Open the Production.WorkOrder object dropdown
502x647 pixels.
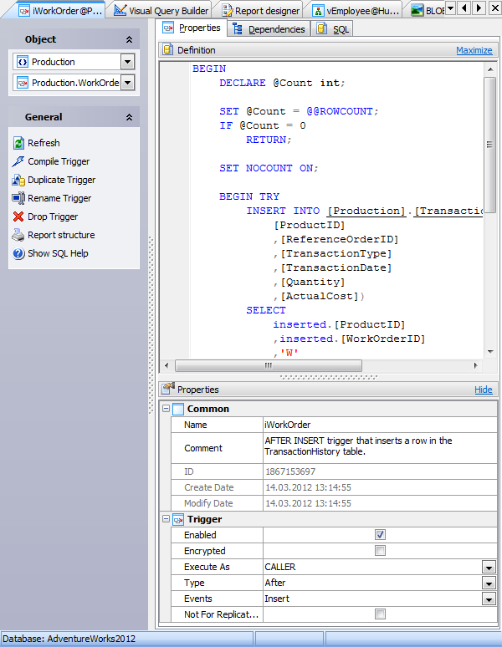[127, 83]
